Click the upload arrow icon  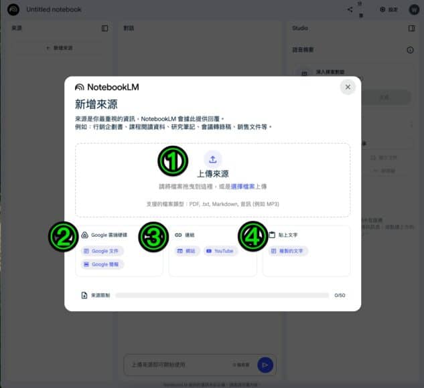point(212,159)
